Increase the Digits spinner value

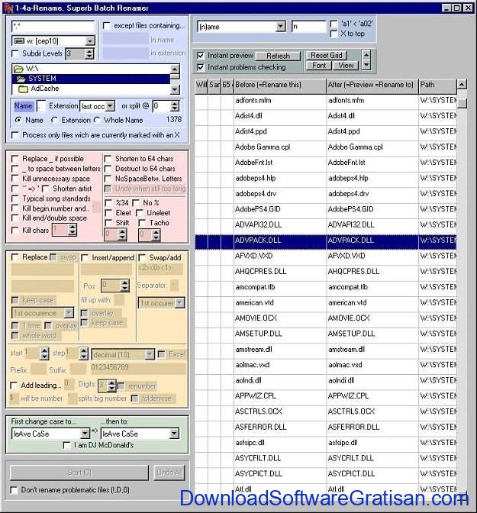pos(111,383)
